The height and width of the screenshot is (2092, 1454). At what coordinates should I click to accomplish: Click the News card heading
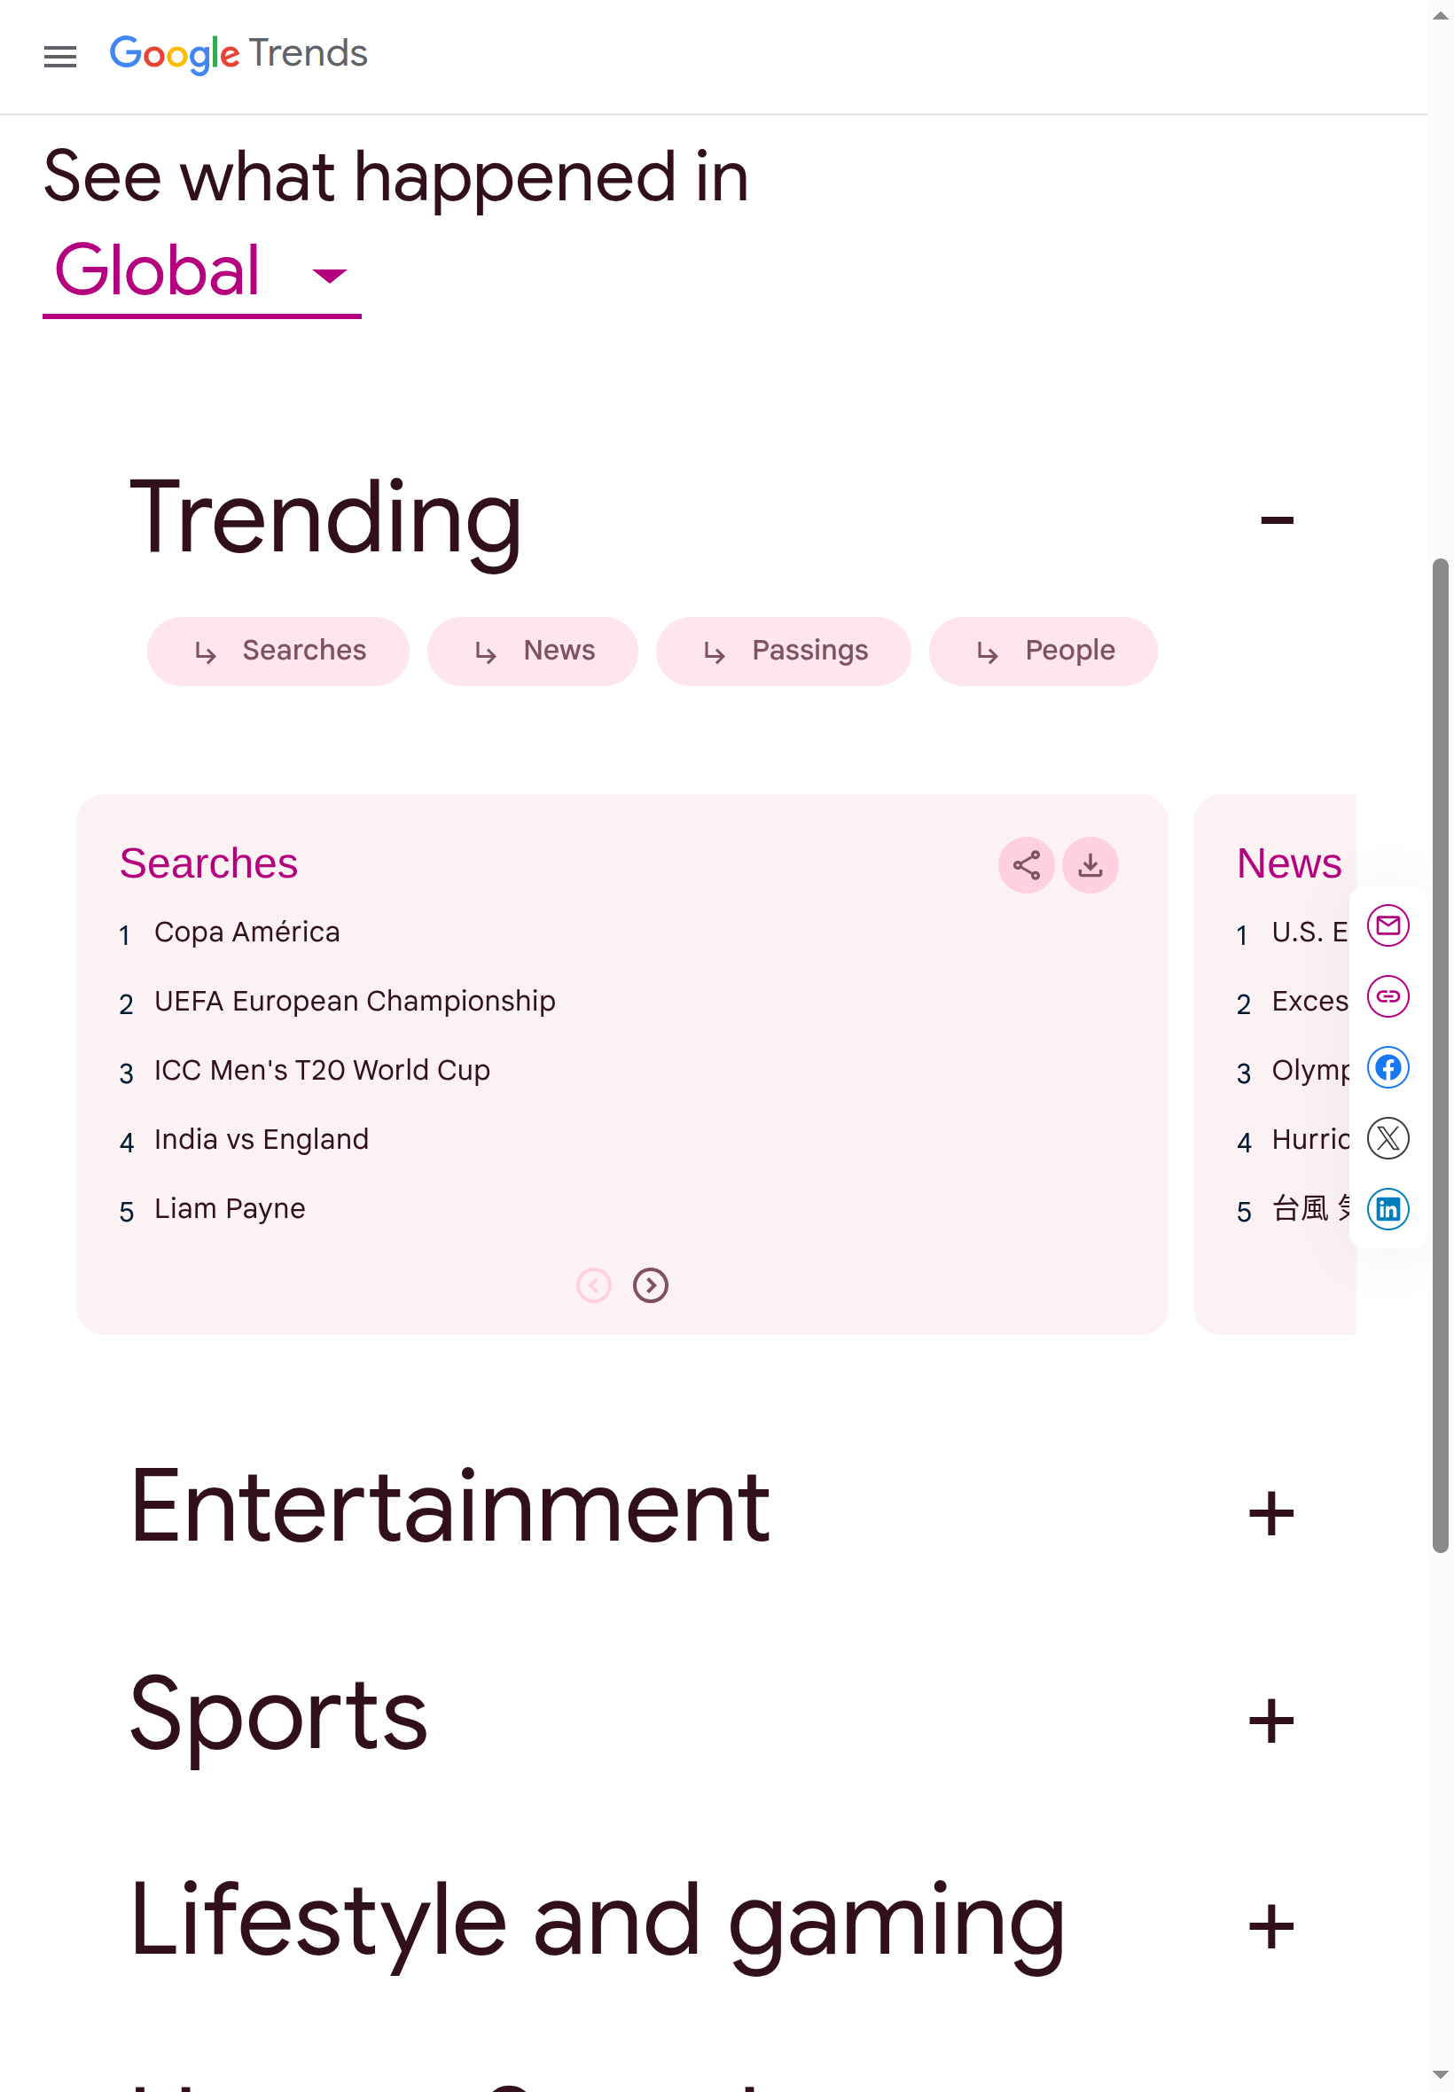coord(1288,863)
